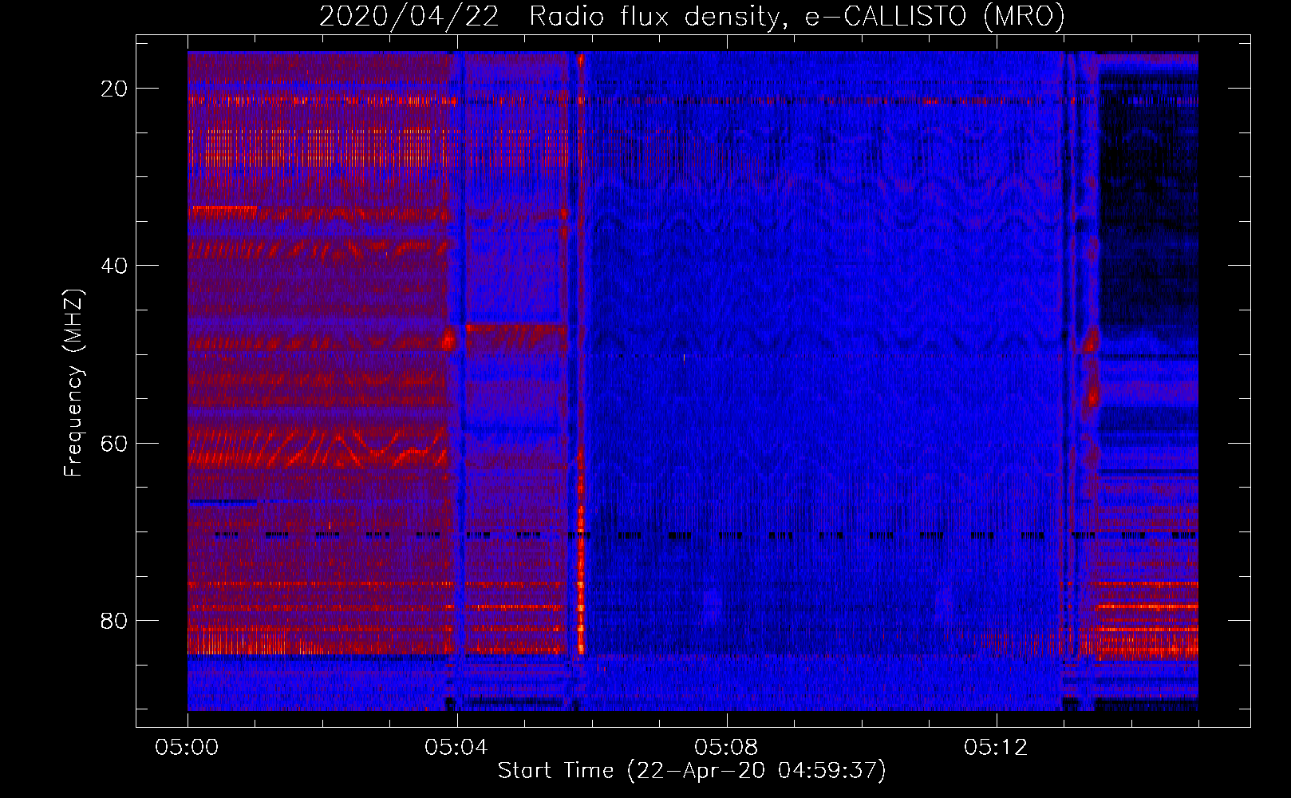The width and height of the screenshot is (1291, 798).
Task: Click the plot title '2020/04/22 Radio flux density'
Action: click(692, 16)
